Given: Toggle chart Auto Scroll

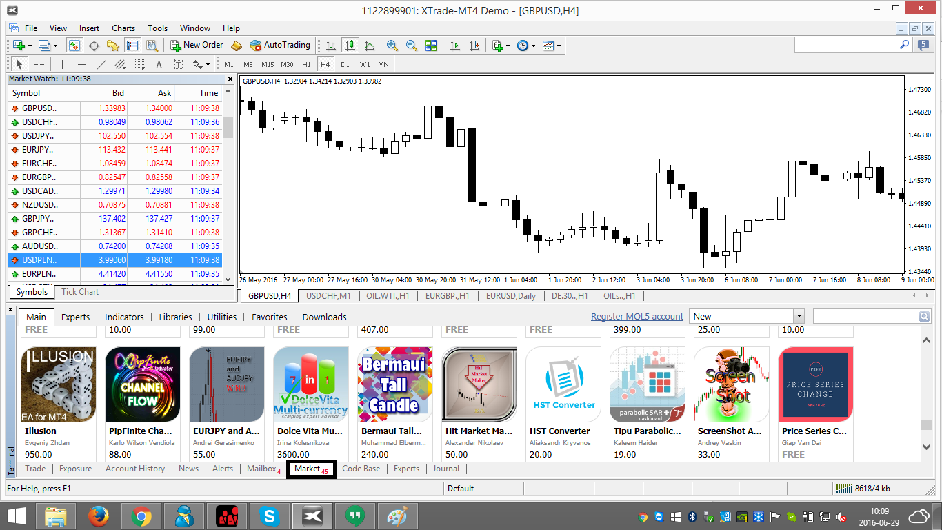Looking at the screenshot, I should click(455, 46).
